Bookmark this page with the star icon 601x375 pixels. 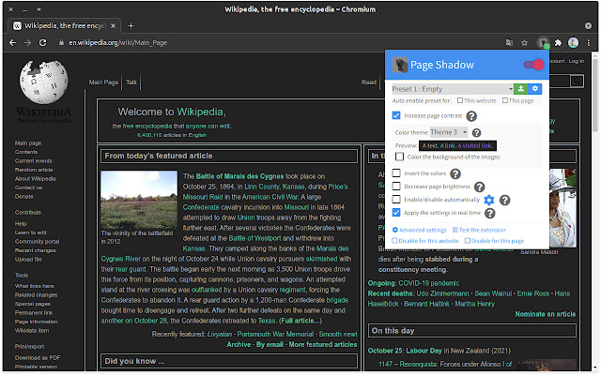[524, 43]
